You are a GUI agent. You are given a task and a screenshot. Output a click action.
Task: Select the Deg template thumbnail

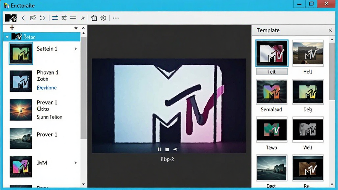[308, 92]
